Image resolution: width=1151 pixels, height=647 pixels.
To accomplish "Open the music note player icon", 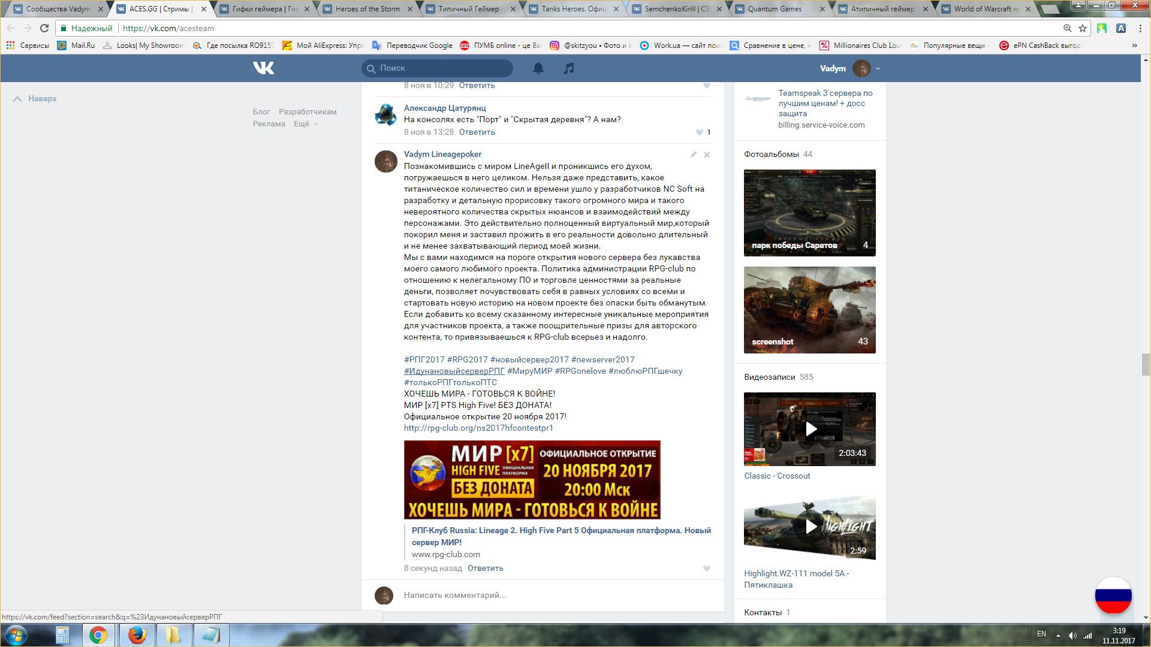I will (568, 68).
